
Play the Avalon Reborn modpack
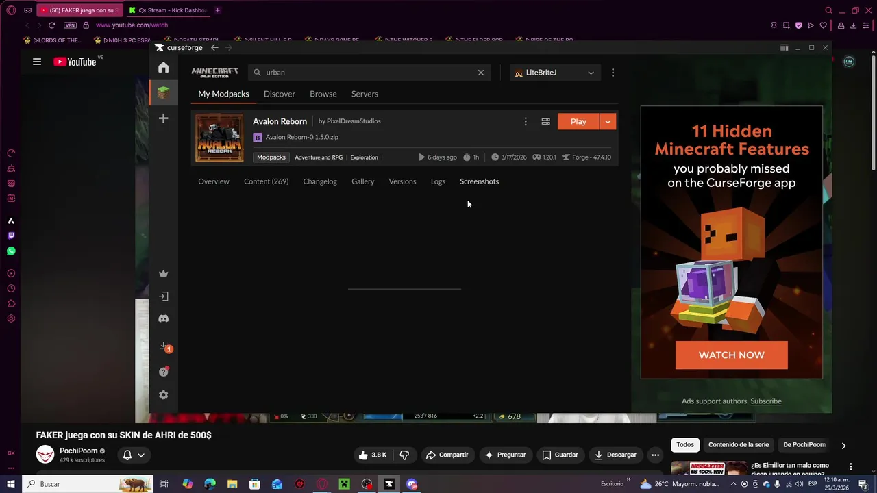coord(578,121)
